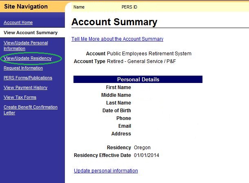The height and width of the screenshot is (183, 249).
Task: Click the Oregon residency value
Action: (x=142, y=148)
